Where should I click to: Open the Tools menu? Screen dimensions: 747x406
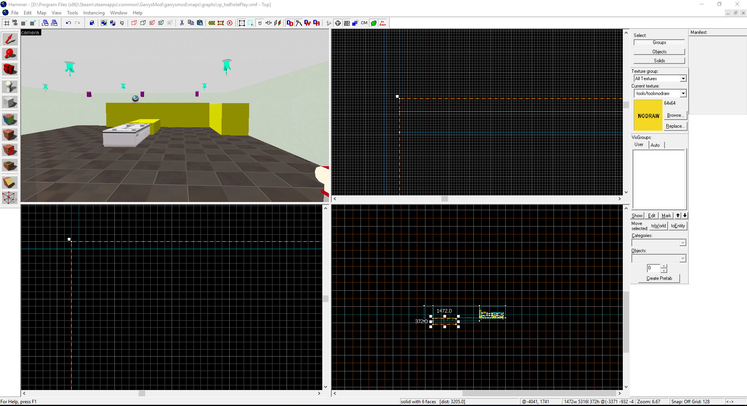pyautogui.click(x=72, y=13)
